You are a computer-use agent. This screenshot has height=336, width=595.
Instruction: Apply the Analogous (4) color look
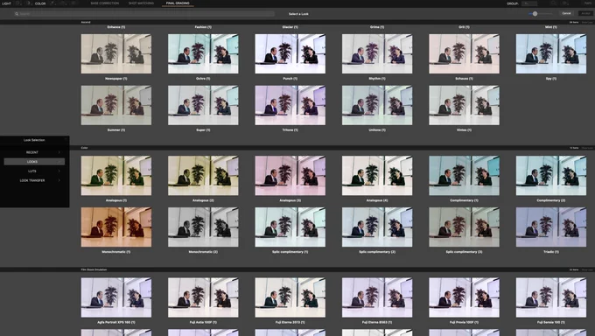pyautogui.click(x=377, y=175)
